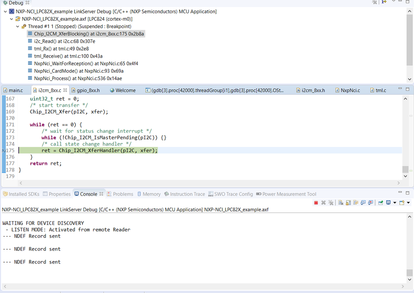The width and height of the screenshot is (414, 293).
Task: Collapse Thread #1 node
Action: click(x=18, y=27)
